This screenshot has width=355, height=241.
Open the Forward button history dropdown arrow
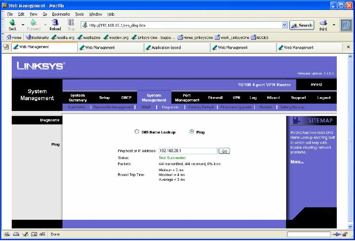click(x=45, y=24)
